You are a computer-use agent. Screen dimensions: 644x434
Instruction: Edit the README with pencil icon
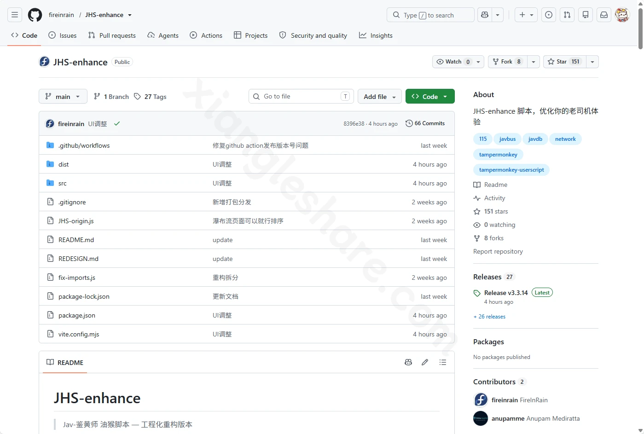425,362
